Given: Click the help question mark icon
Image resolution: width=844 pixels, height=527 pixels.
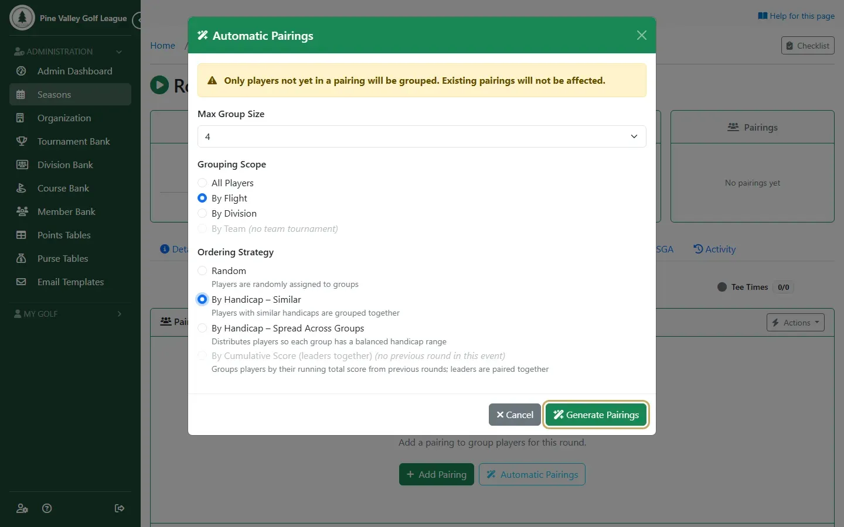Looking at the screenshot, I should tap(47, 508).
